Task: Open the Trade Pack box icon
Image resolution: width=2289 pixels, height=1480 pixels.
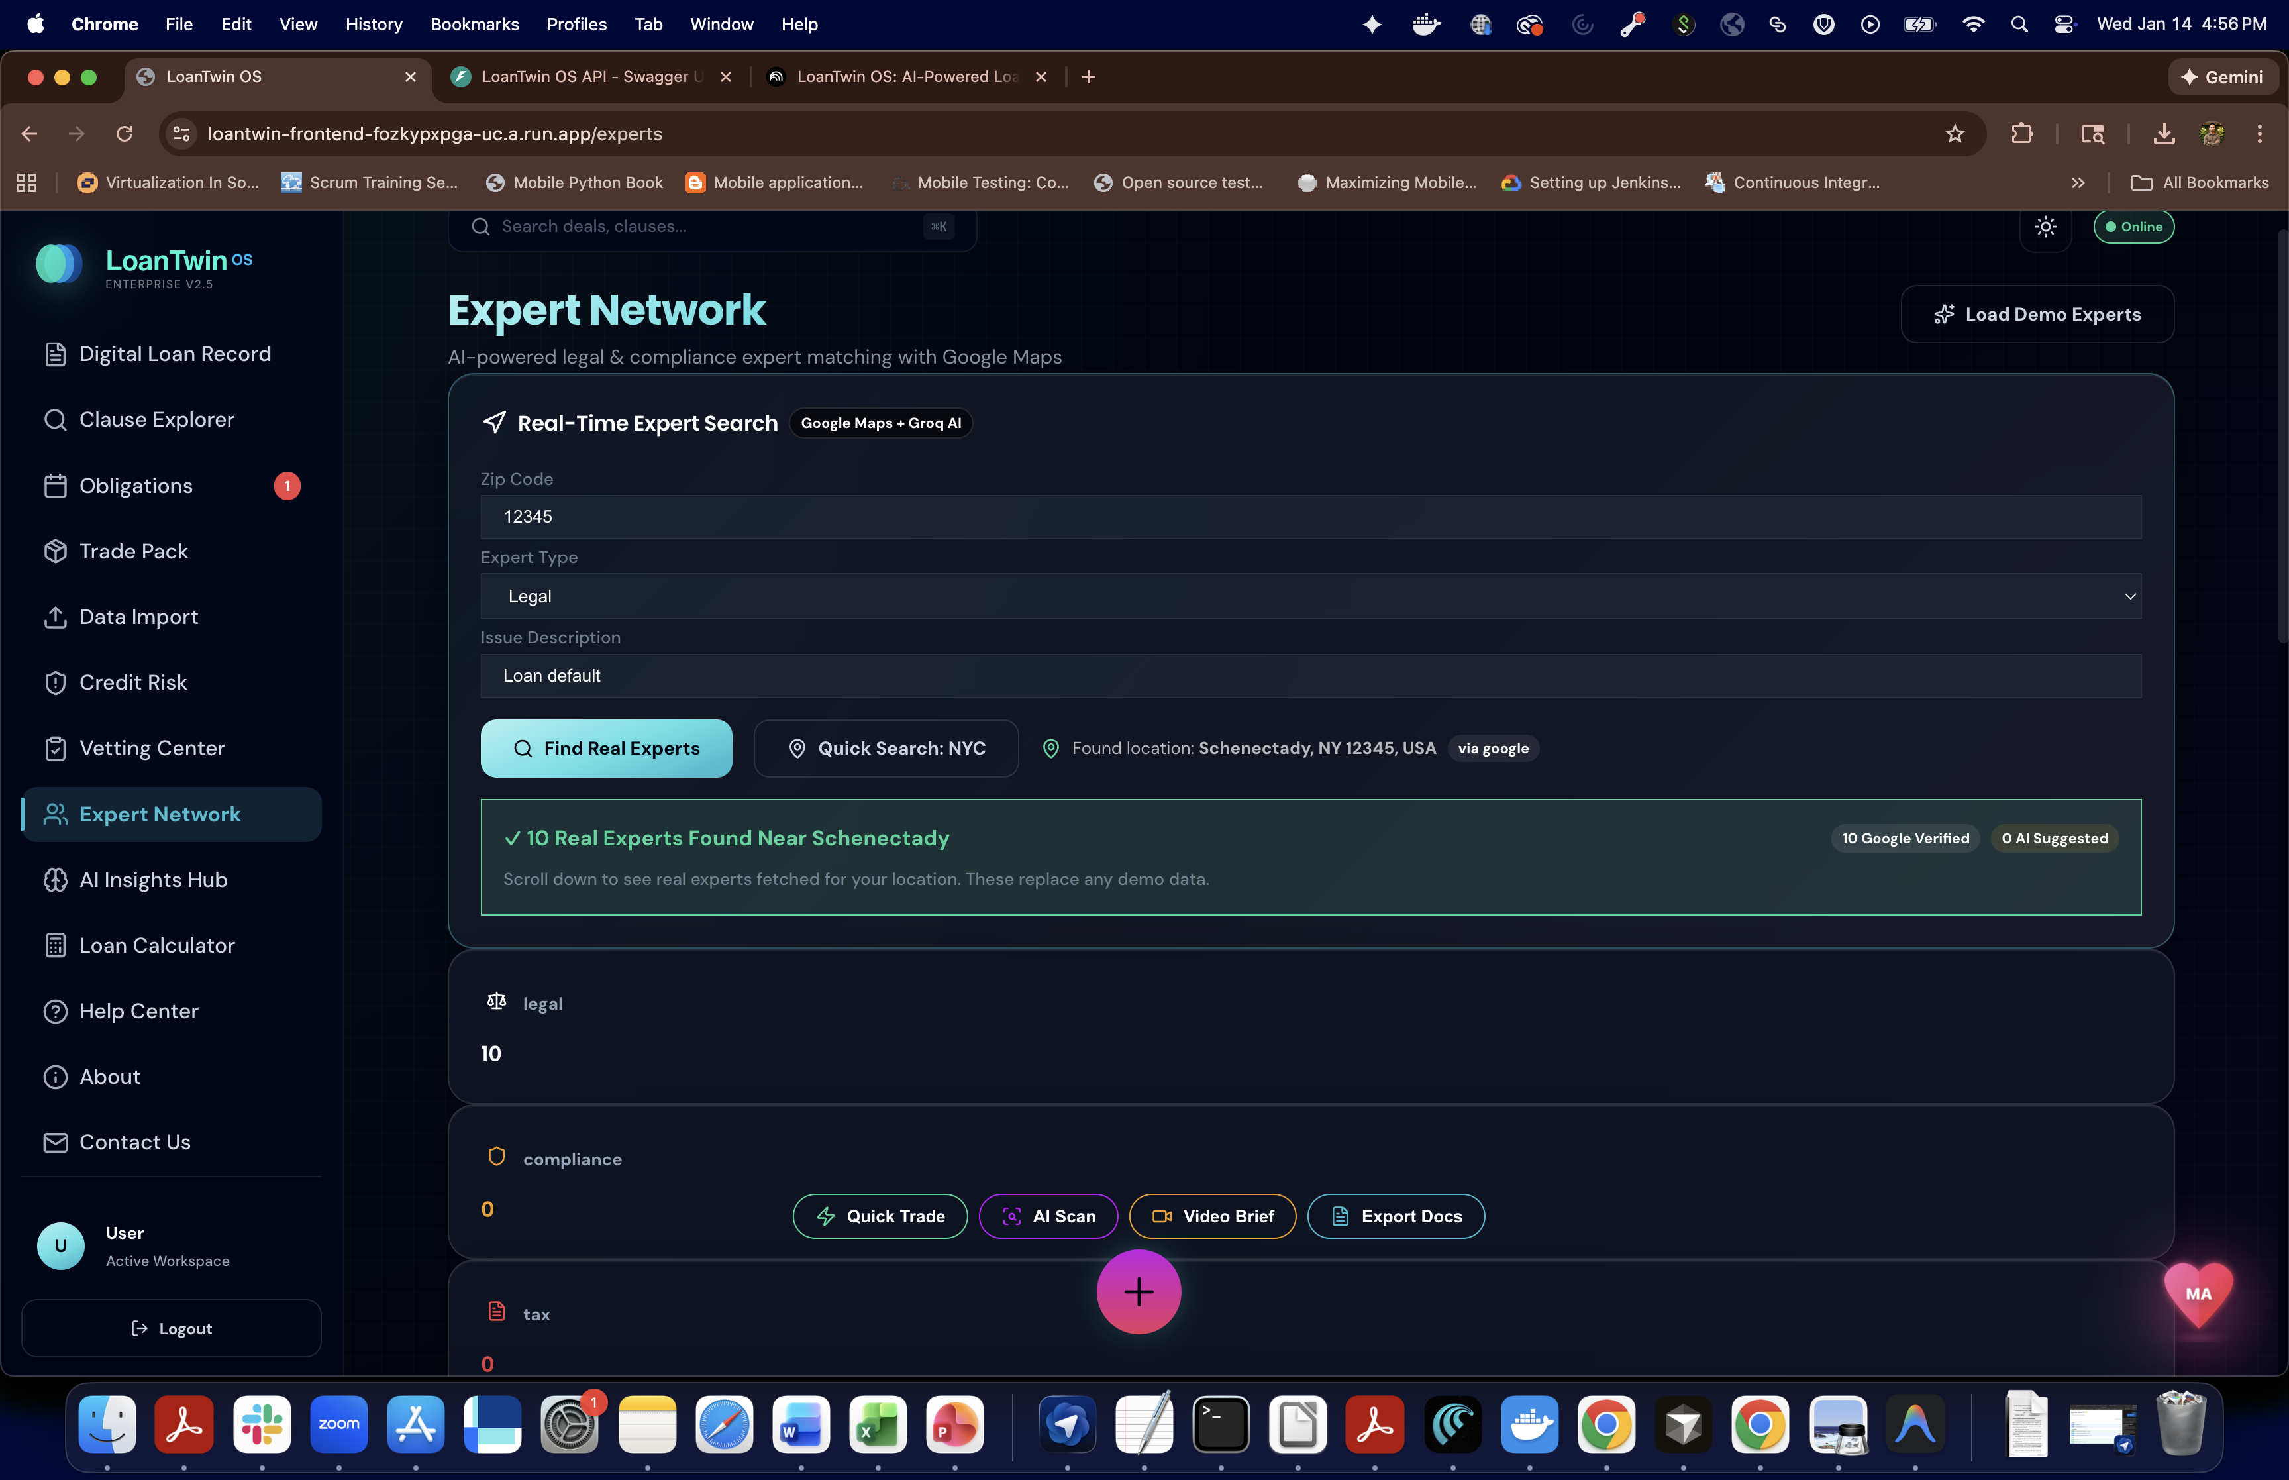Action: coord(55,552)
